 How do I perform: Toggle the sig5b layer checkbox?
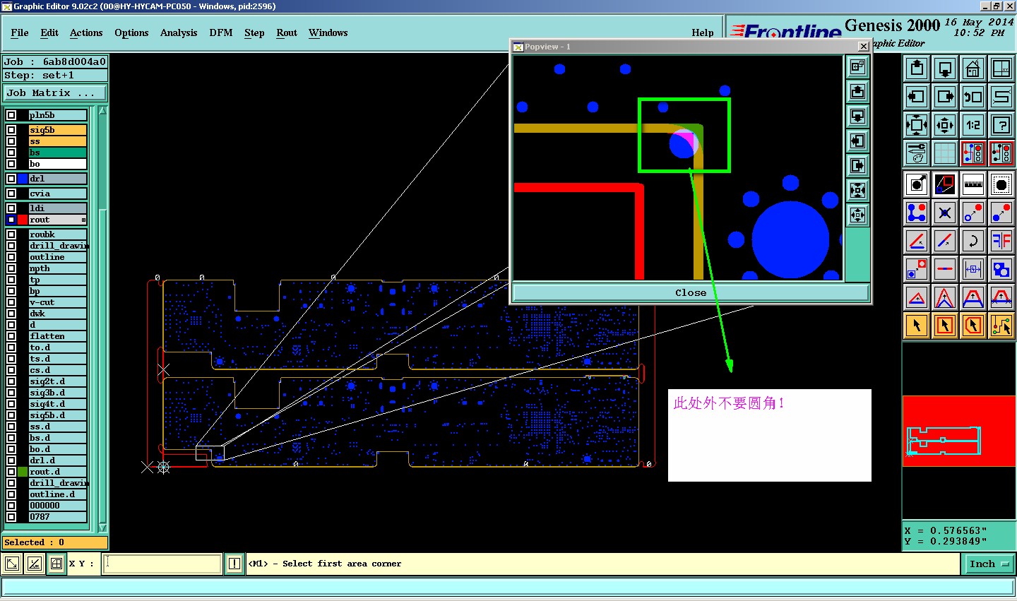pos(11,130)
